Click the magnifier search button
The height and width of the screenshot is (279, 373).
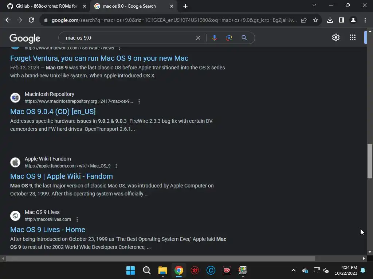pos(244,38)
